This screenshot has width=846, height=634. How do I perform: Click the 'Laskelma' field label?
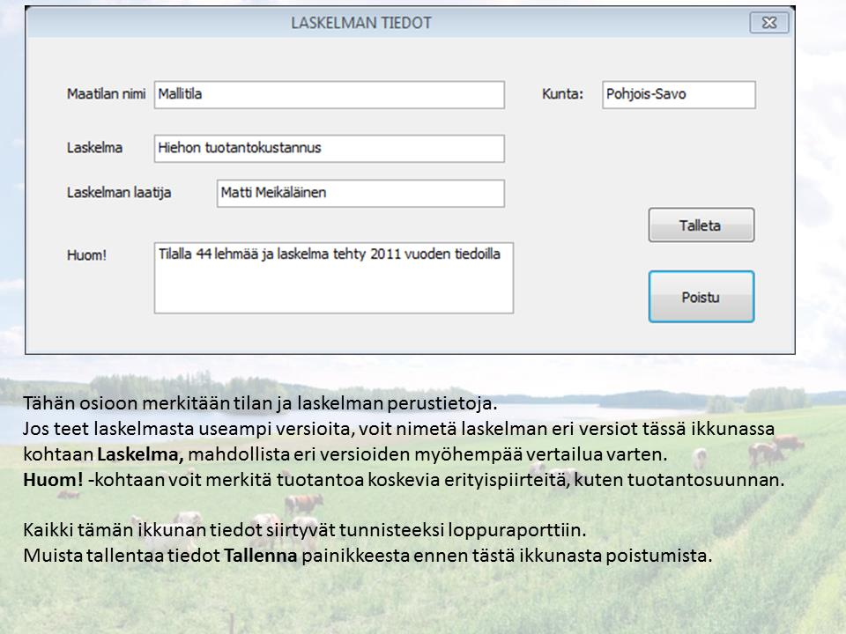click(x=94, y=148)
